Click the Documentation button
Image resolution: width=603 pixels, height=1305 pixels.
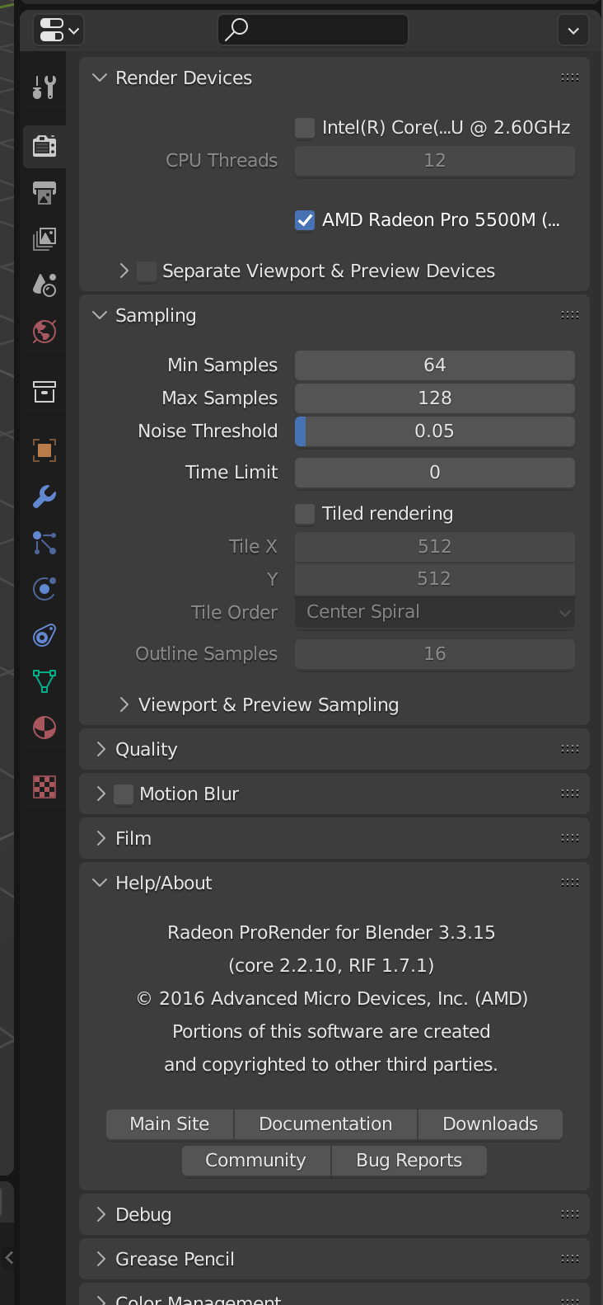tap(325, 1124)
